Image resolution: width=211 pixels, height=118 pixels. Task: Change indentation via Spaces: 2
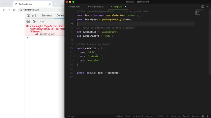click(150, 116)
